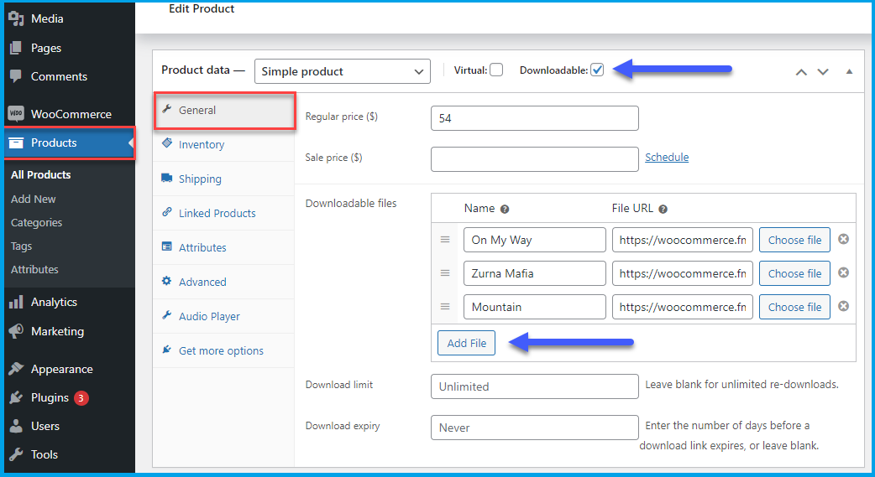Image resolution: width=875 pixels, height=477 pixels.
Task: Open Analytics from the sidebar icon
Action: click(16, 302)
